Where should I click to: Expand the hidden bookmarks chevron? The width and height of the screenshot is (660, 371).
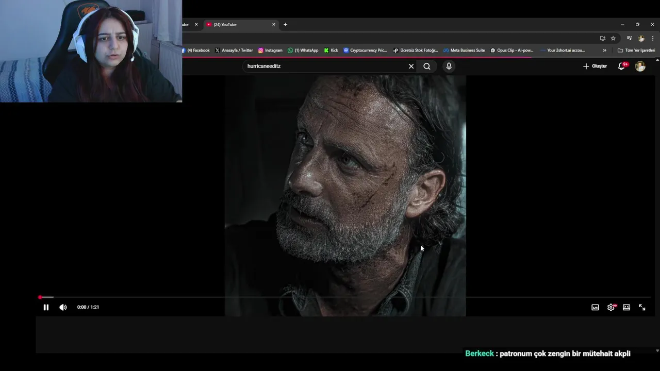[604, 50]
